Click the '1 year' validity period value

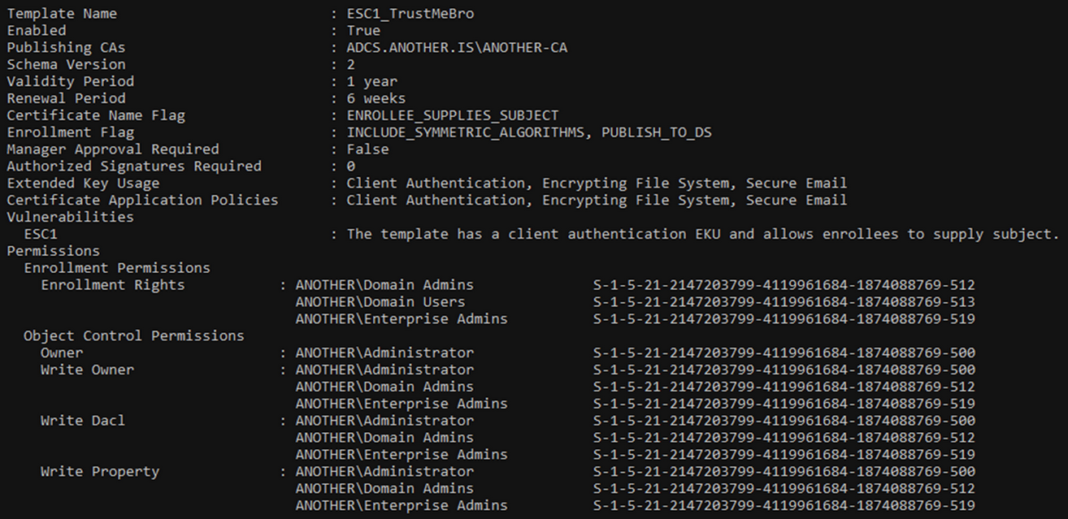(x=372, y=81)
